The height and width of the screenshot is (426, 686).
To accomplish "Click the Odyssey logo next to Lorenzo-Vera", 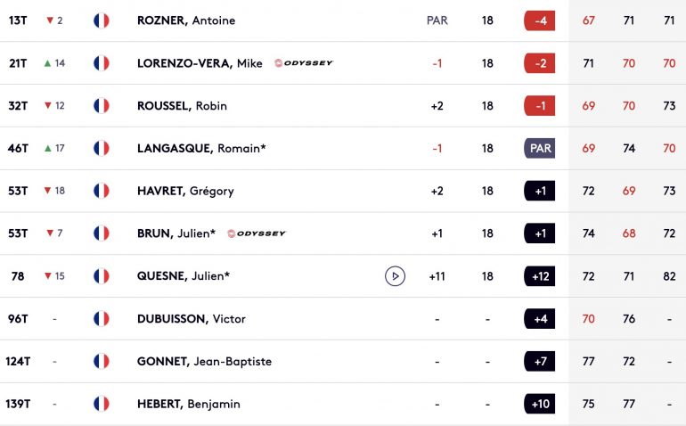I will (304, 63).
